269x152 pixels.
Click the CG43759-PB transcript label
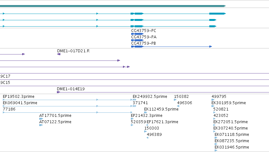(144, 43)
